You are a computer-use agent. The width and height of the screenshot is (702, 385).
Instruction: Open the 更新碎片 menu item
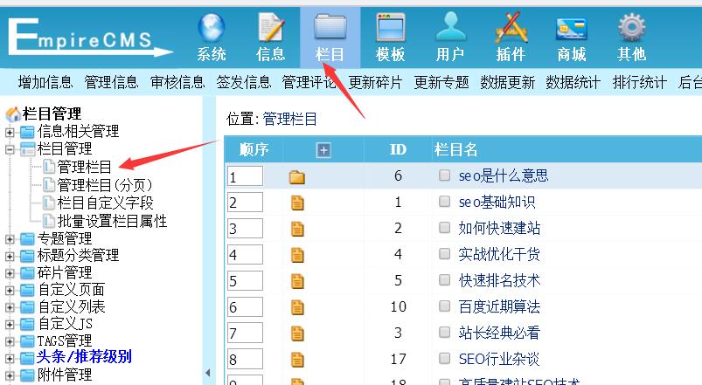[375, 82]
